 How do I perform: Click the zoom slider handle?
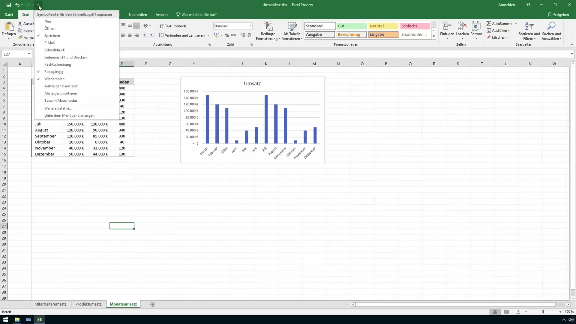pos(543,312)
